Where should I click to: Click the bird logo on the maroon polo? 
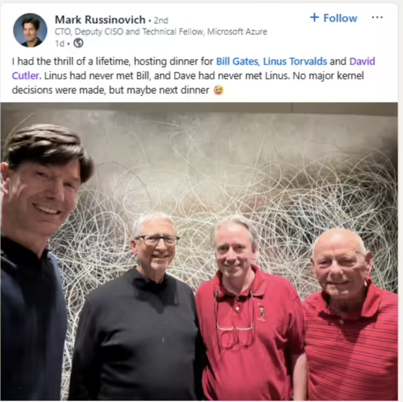[262, 312]
